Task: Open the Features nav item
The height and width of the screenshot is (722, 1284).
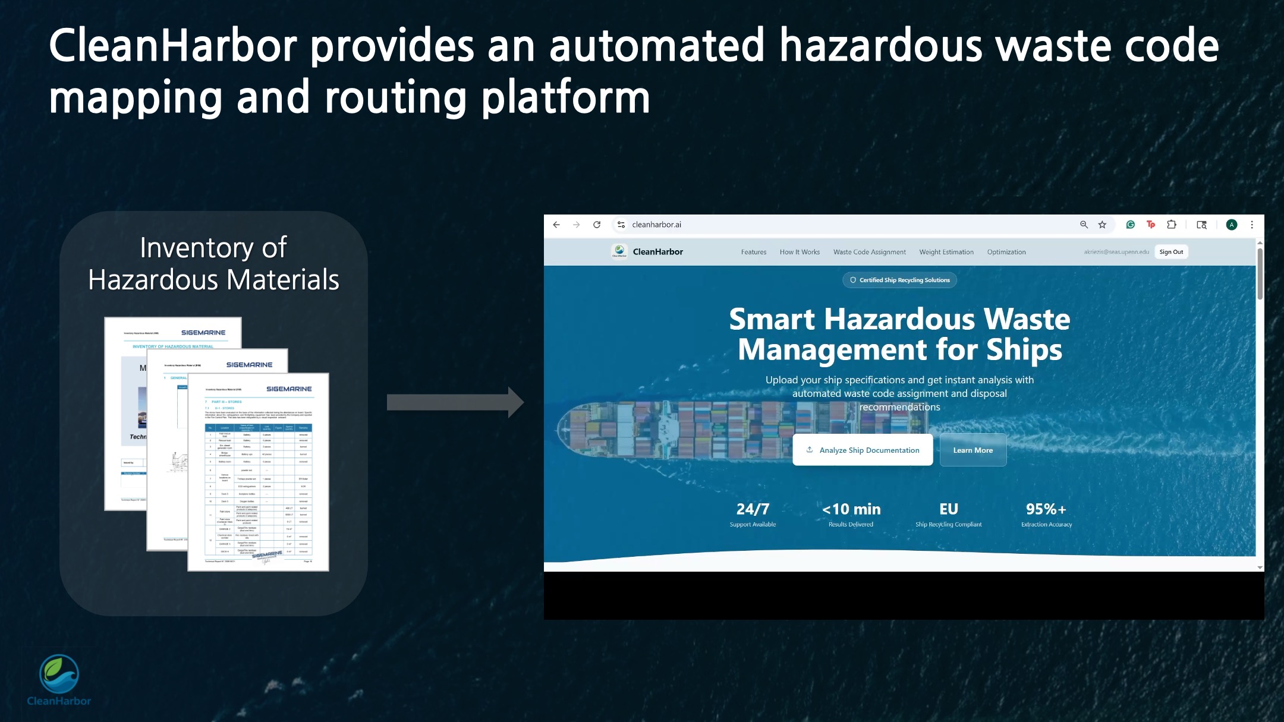Action: (753, 252)
